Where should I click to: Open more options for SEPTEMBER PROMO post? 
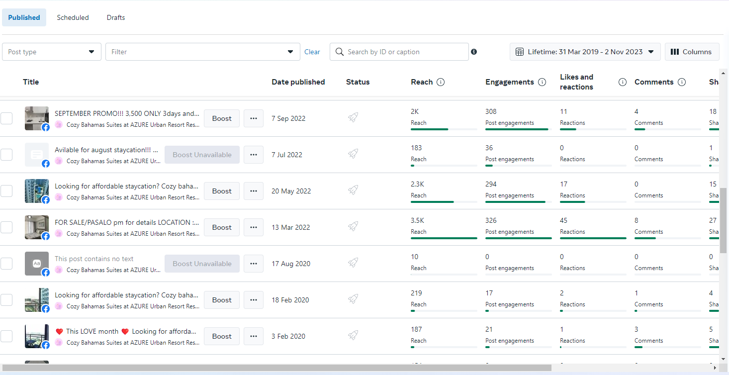pos(254,118)
